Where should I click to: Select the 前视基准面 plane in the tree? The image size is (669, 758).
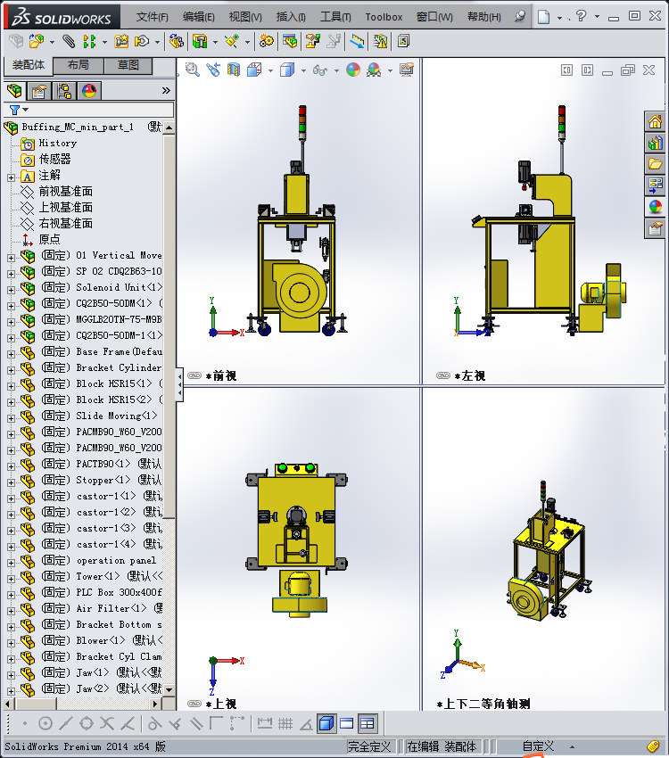point(65,192)
